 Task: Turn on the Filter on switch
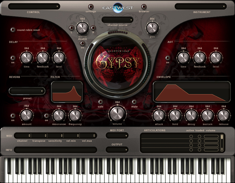click(x=46, y=116)
